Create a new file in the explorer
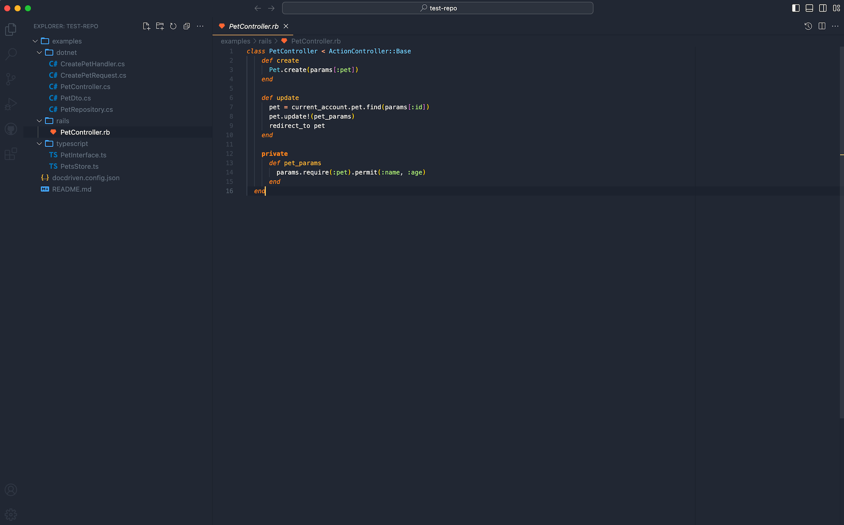 146,26
